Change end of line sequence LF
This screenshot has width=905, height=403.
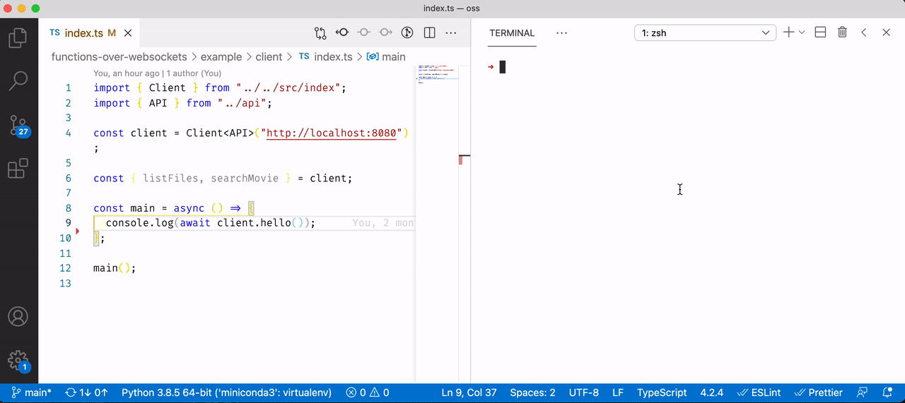[x=618, y=392]
